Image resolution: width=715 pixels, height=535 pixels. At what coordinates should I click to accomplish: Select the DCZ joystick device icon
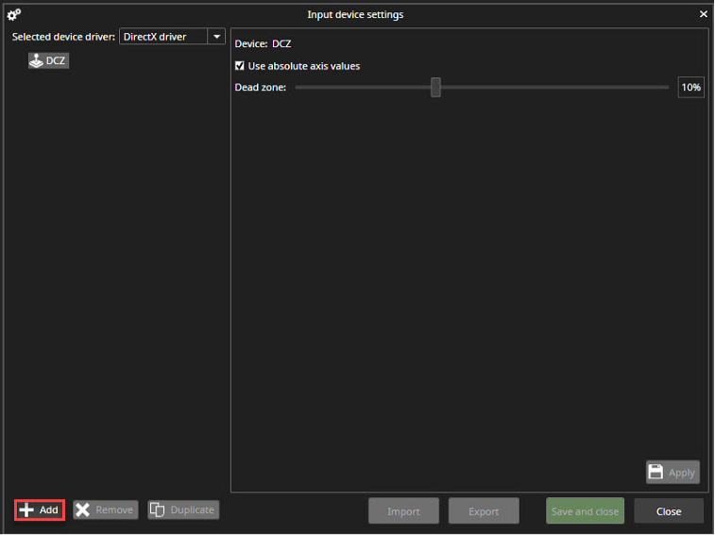tap(36, 60)
